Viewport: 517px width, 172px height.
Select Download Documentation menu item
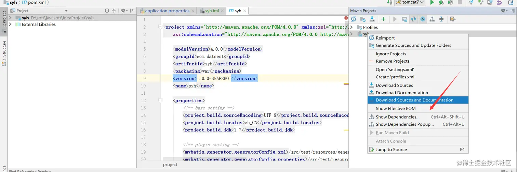tap(418, 93)
